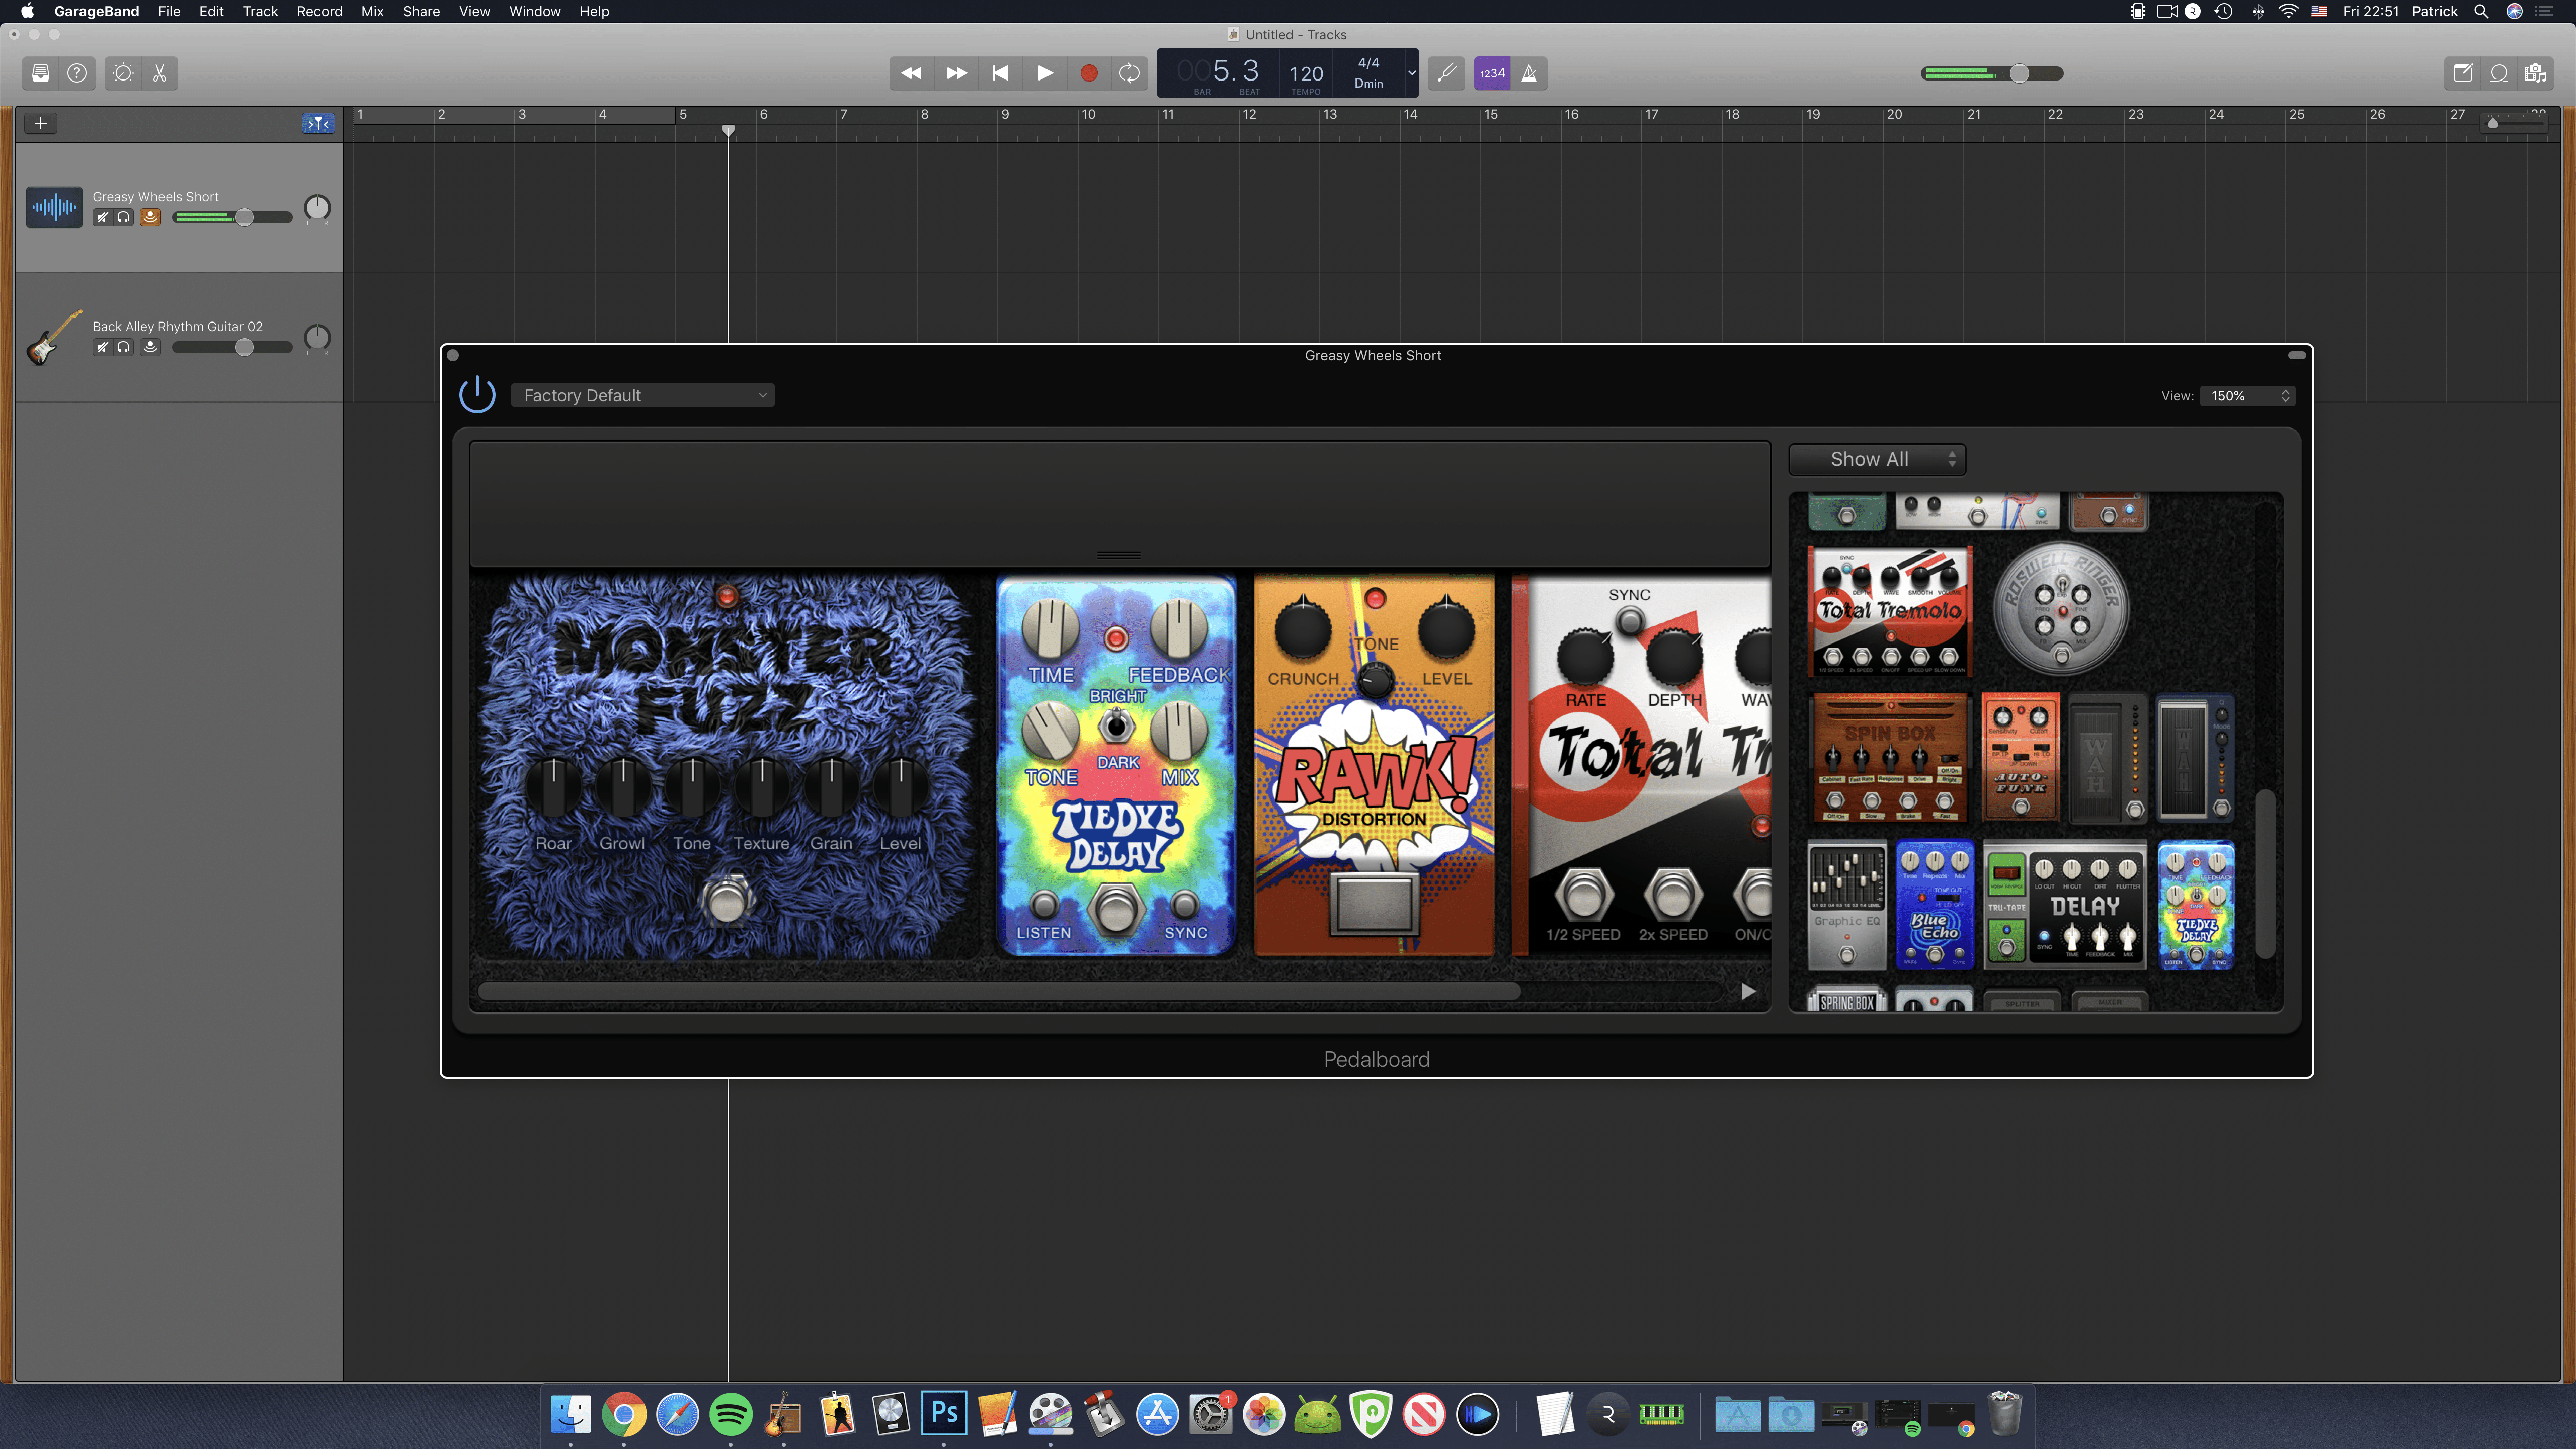The image size is (2576, 1449).
Task: Click the Rewind transport button
Action: coord(911,73)
